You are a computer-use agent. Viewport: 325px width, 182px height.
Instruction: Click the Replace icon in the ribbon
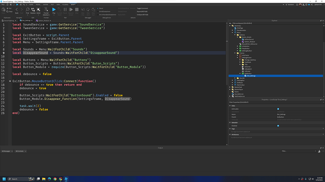click(x=33, y=9)
